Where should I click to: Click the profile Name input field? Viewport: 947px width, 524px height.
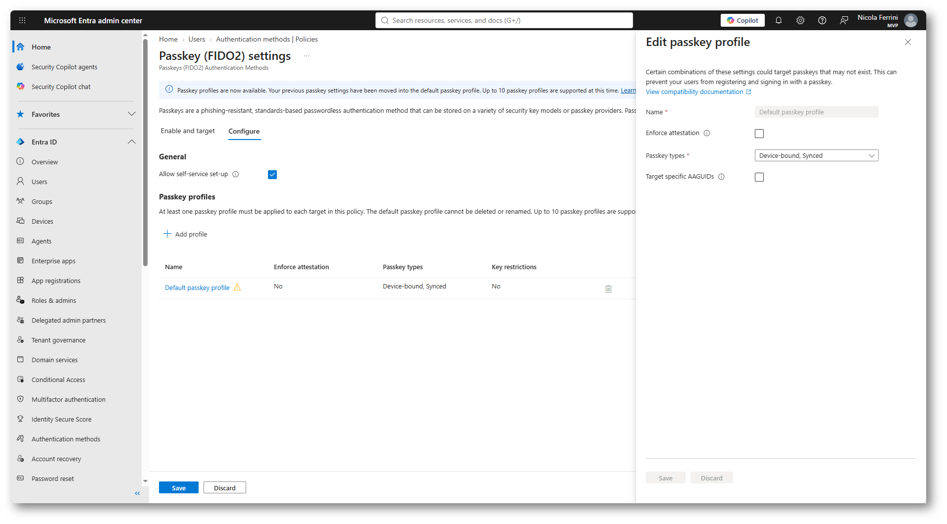point(816,112)
